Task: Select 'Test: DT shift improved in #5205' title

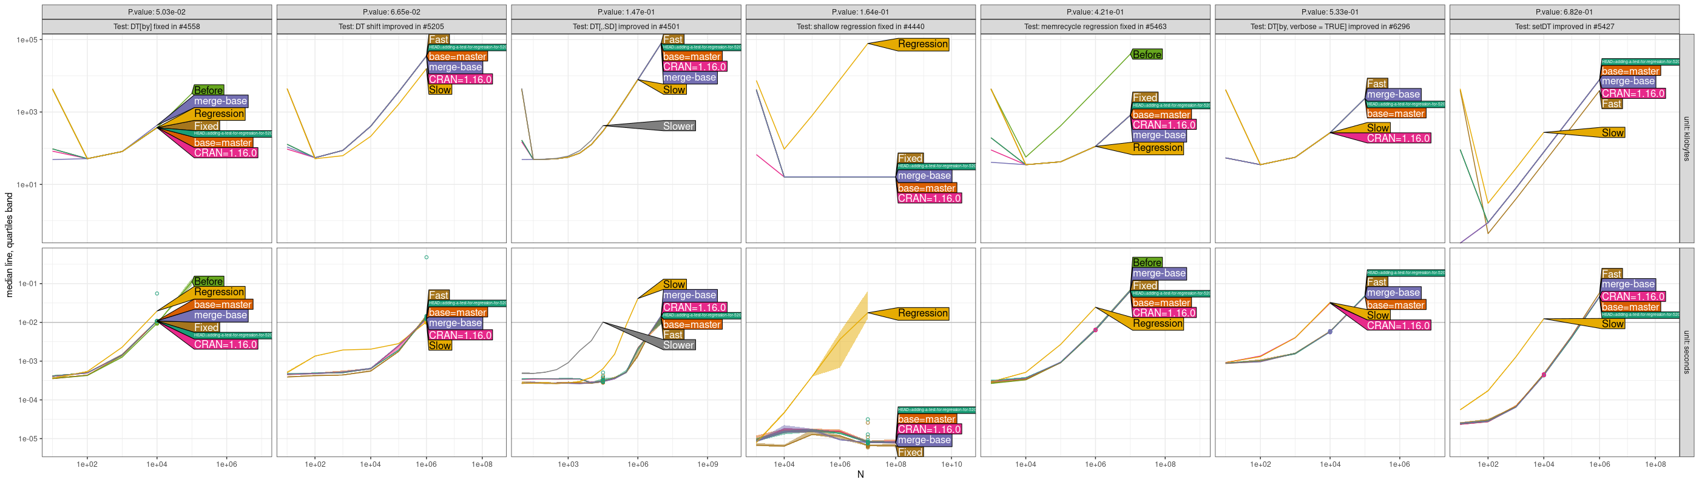Action: (x=391, y=26)
